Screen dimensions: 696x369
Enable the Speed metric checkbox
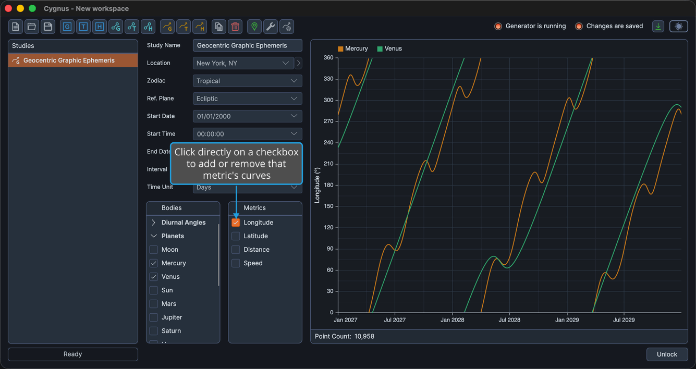pyautogui.click(x=236, y=263)
